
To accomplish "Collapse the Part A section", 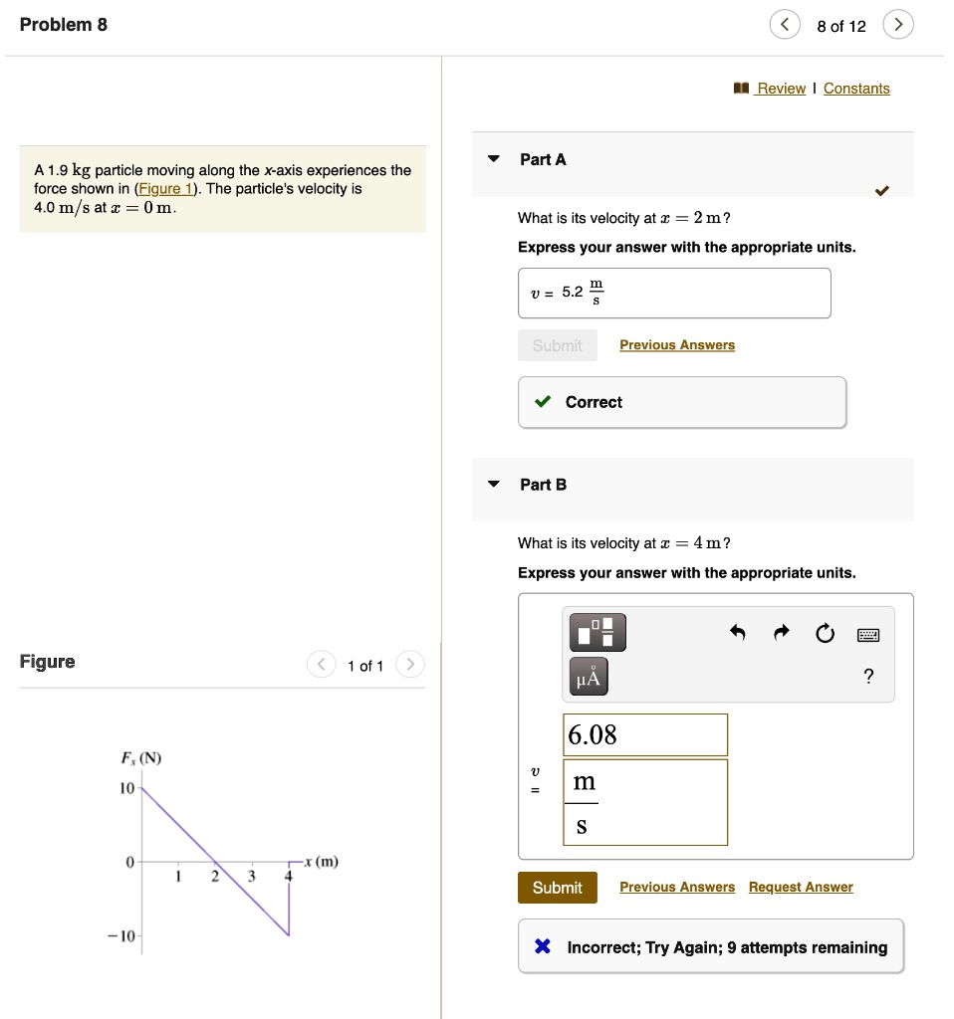I will point(493,159).
